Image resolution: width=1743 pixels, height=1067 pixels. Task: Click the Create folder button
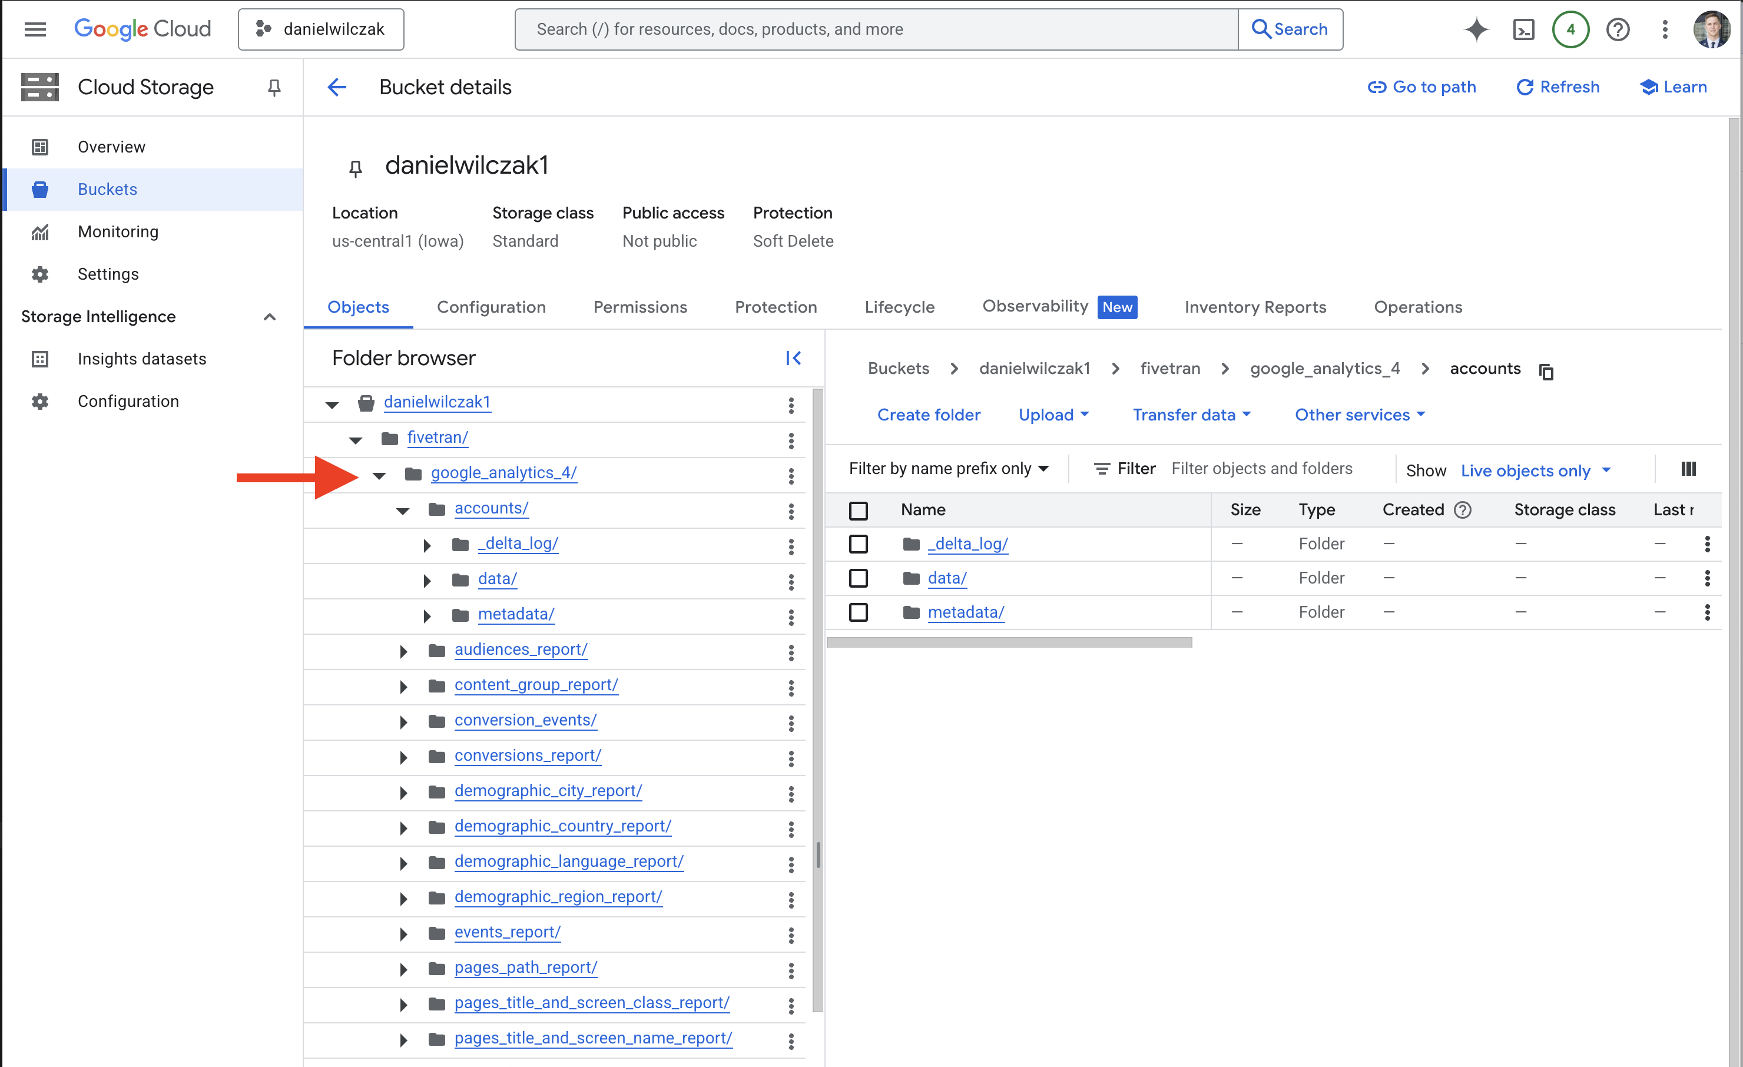coord(928,415)
